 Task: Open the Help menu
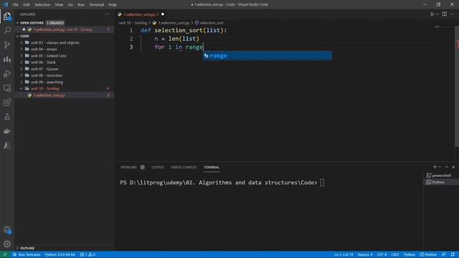point(113,5)
